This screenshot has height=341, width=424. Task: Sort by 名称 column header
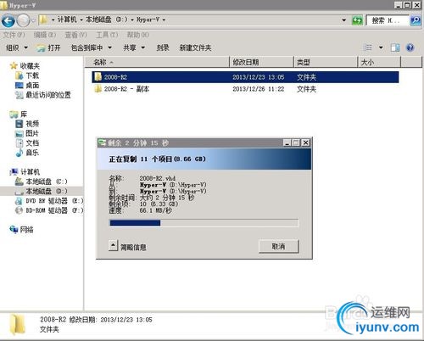(158, 62)
